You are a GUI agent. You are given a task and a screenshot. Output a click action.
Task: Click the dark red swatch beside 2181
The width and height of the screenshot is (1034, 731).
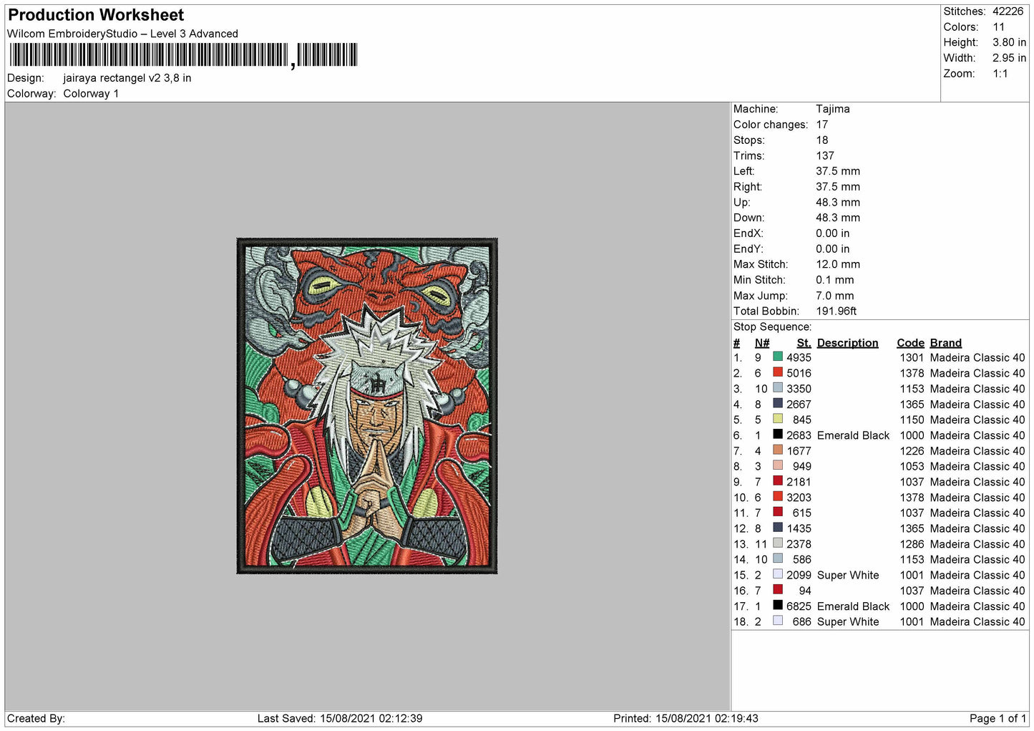(778, 480)
